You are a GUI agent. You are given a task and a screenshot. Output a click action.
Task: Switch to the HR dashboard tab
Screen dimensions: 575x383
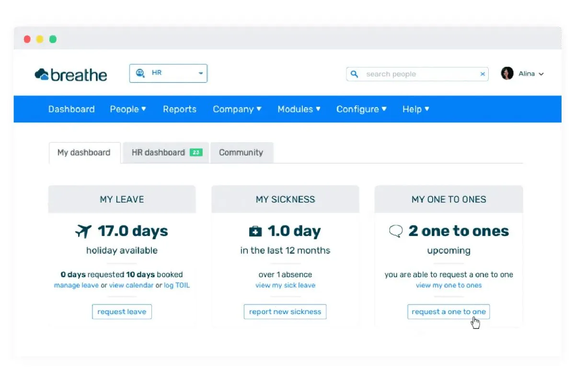click(158, 153)
